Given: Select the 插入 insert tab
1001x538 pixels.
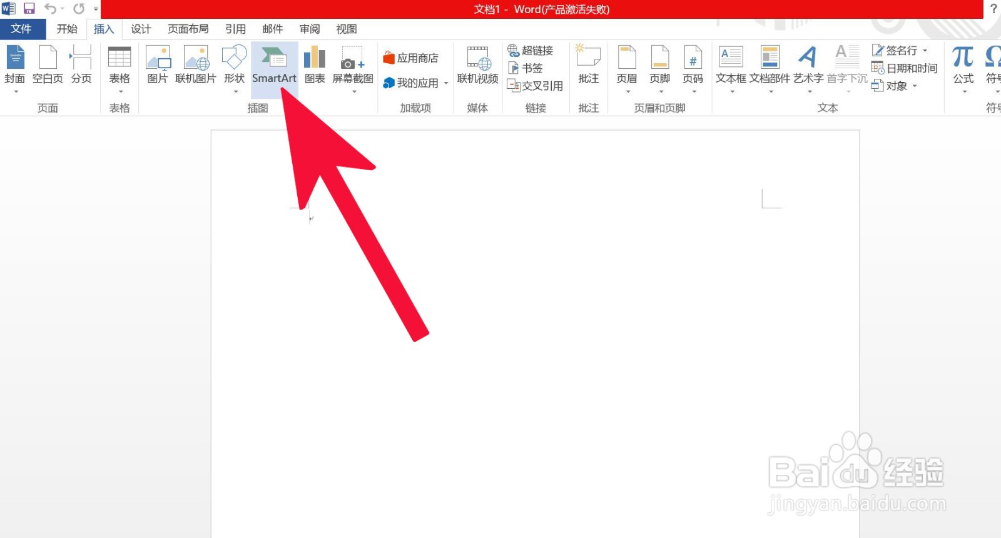Looking at the screenshot, I should tap(104, 29).
